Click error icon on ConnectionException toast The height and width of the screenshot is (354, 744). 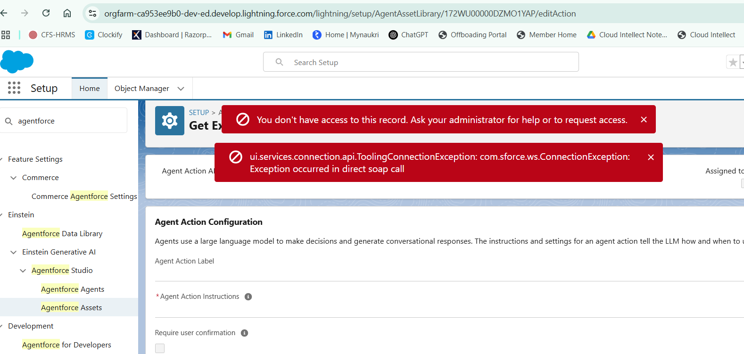tap(236, 157)
